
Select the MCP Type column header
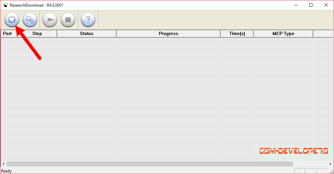283,34
